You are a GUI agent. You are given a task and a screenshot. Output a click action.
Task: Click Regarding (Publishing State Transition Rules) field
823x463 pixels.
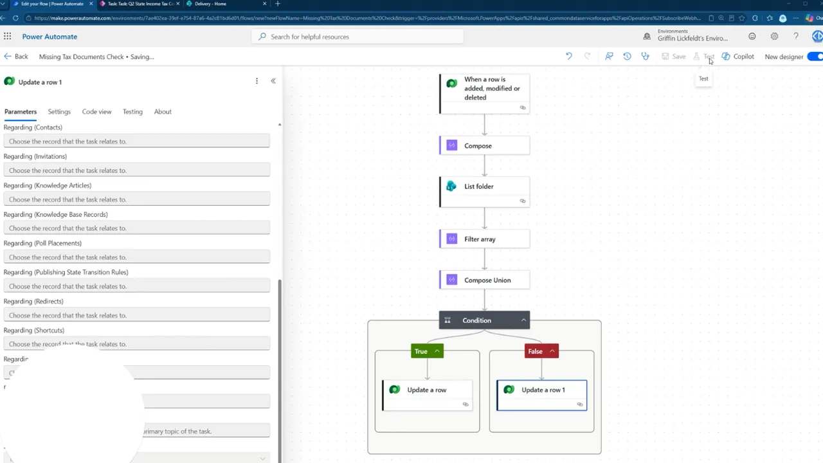(137, 286)
